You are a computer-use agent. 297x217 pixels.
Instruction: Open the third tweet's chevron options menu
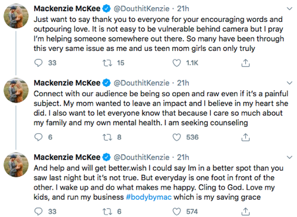pyautogui.click(x=289, y=157)
